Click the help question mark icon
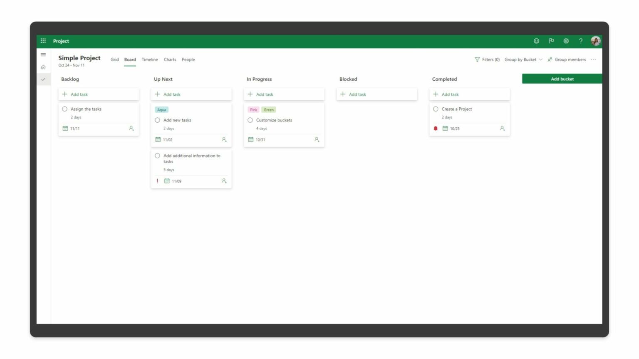Viewport: 639px width, 359px height. (x=581, y=41)
